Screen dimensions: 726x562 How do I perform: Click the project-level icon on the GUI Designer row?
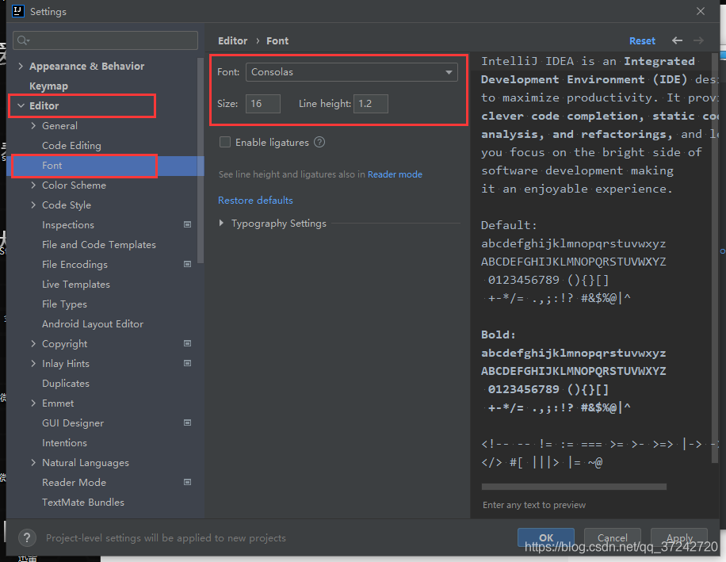pyautogui.click(x=188, y=422)
